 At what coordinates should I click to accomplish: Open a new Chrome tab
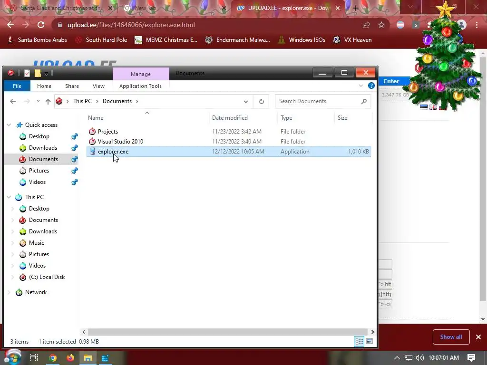356,9
